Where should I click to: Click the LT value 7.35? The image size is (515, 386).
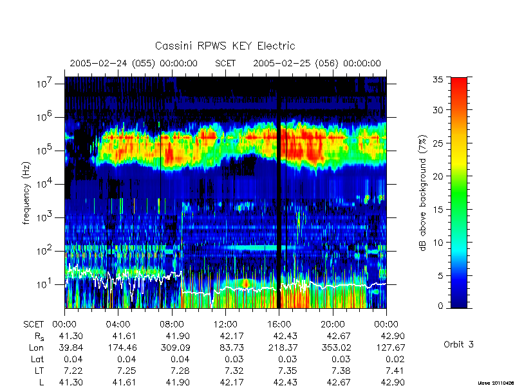(x=287, y=371)
